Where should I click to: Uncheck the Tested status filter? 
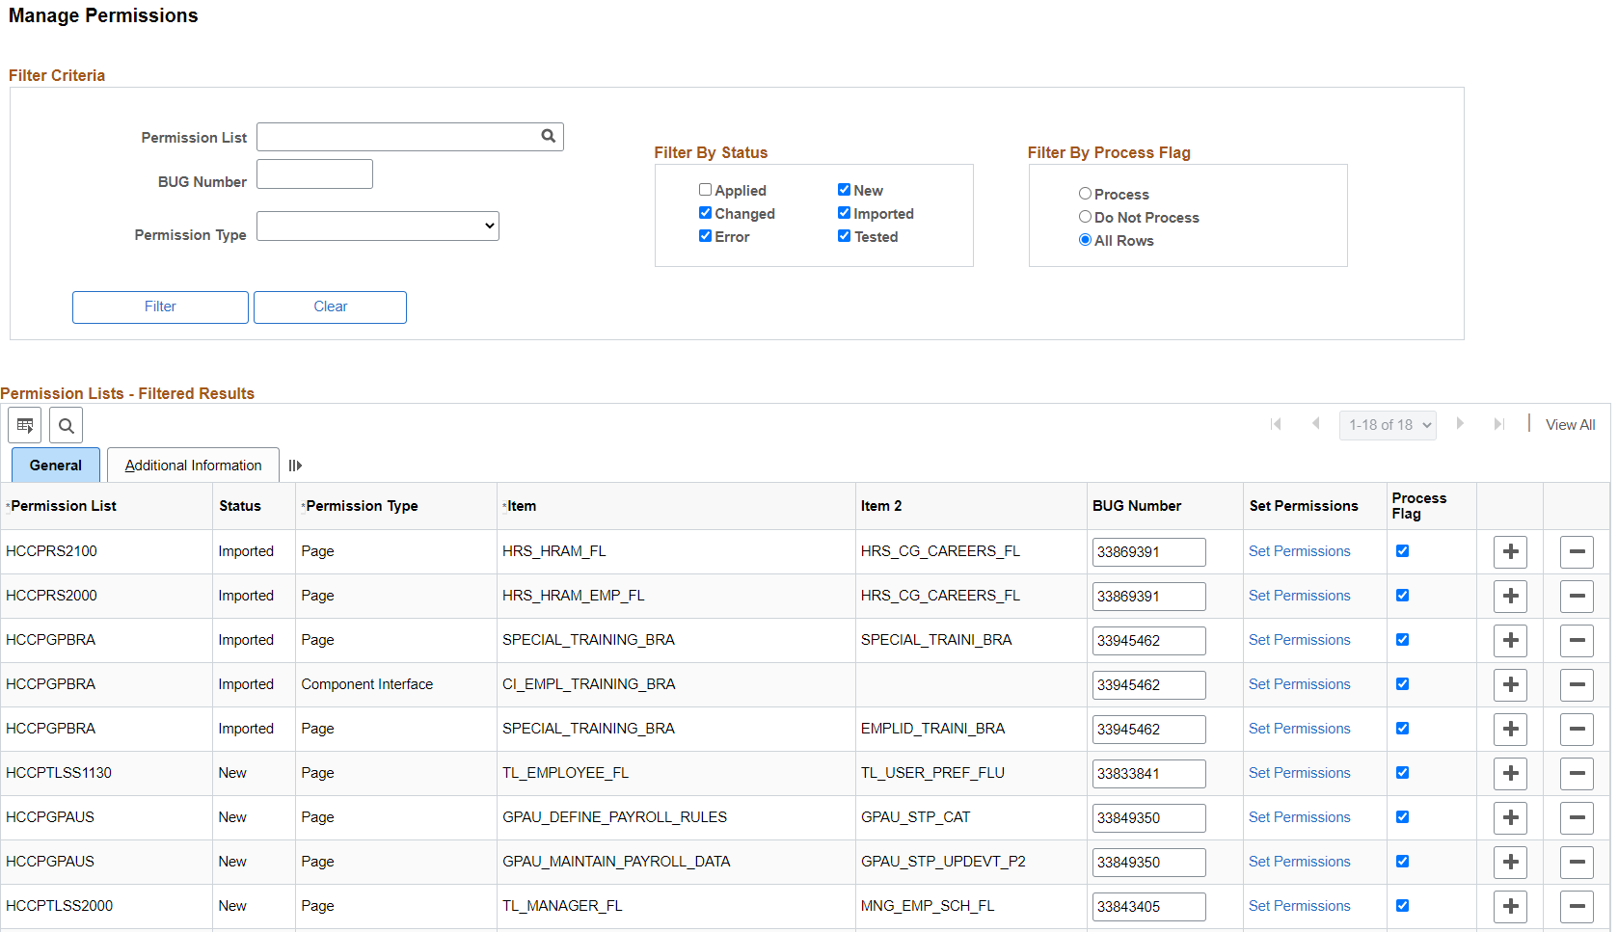pos(845,235)
